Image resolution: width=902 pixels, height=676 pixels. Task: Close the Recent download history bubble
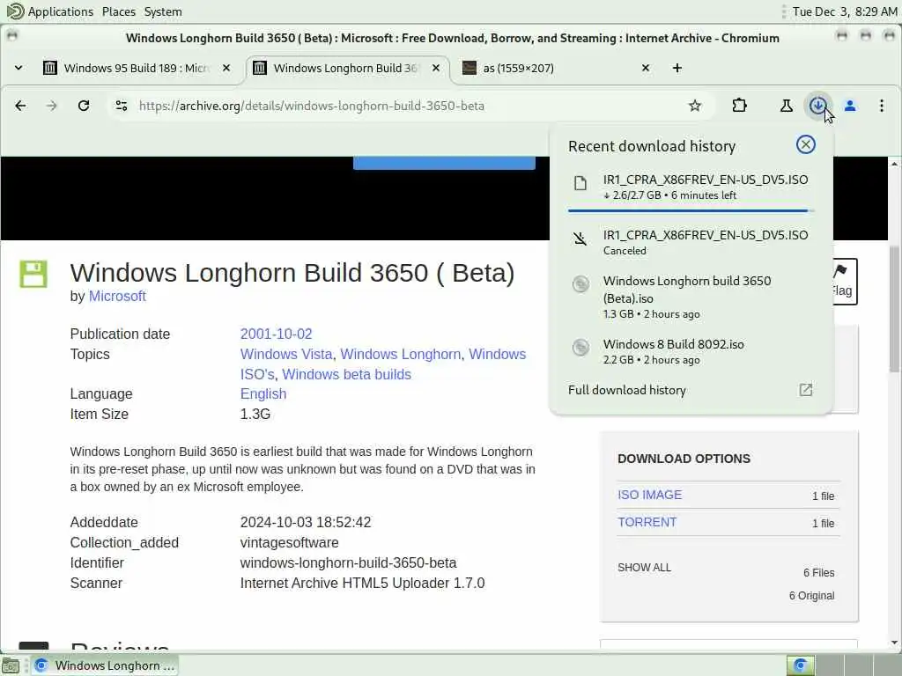805,144
